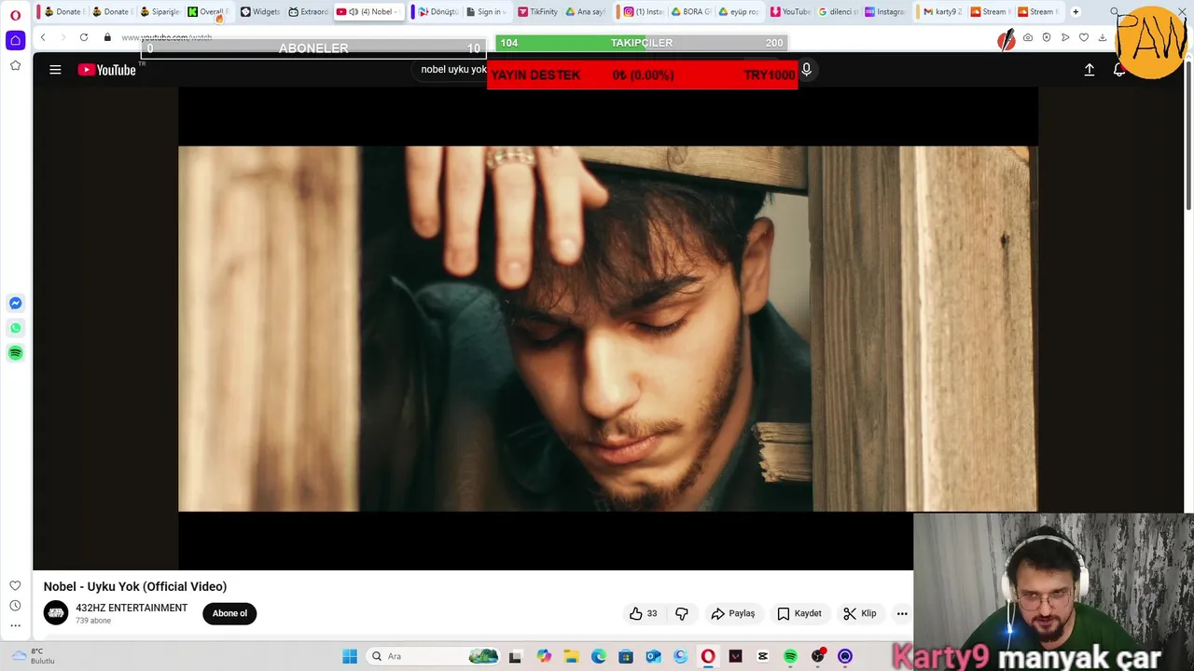
Task: Open the Opera menu logo
Action: pyautogui.click(x=15, y=14)
